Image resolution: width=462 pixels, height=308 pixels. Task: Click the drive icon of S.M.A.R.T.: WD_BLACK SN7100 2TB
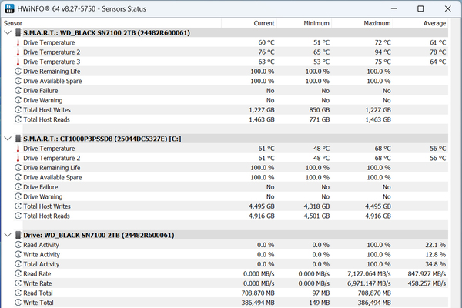tap(18, 32)
